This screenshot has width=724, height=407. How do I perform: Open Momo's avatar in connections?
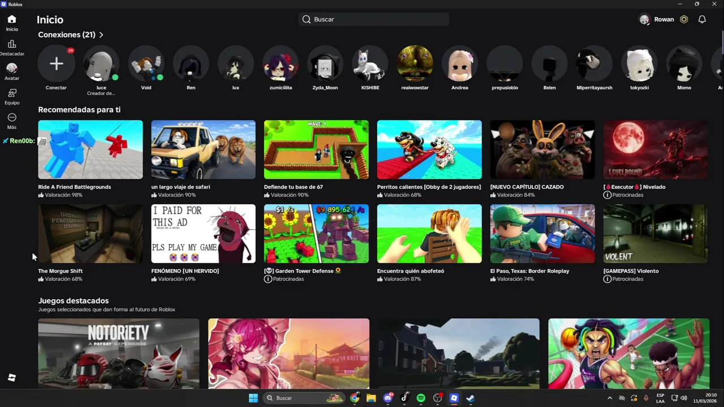[x=684, y=63]
